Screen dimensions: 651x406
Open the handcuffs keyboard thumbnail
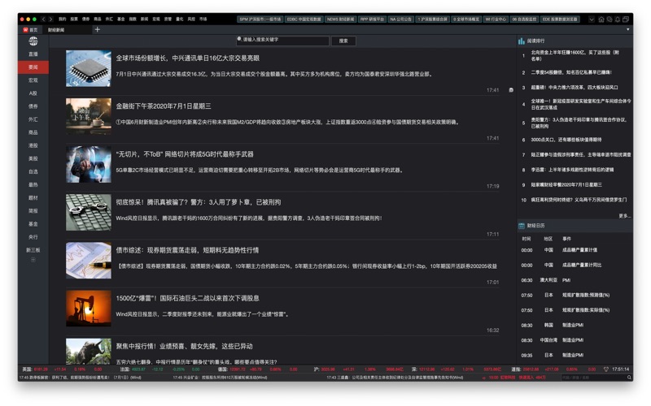(89, 212)
